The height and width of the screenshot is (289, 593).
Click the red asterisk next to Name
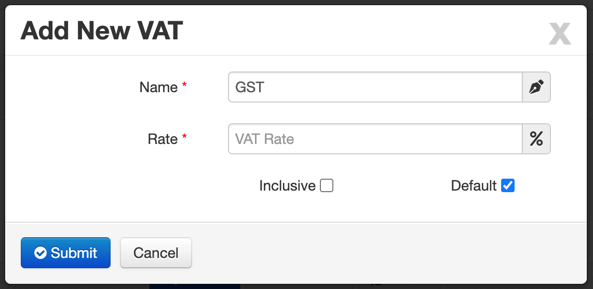coord(184,85)
